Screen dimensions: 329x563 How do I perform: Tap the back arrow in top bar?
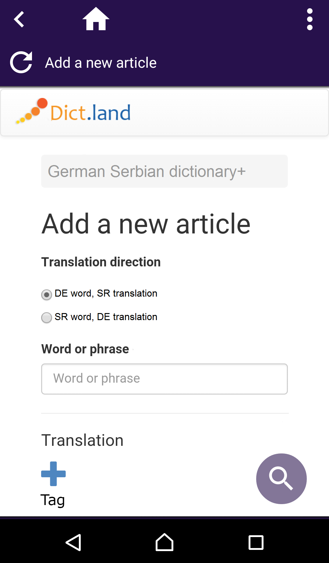(x=19, y=20)
